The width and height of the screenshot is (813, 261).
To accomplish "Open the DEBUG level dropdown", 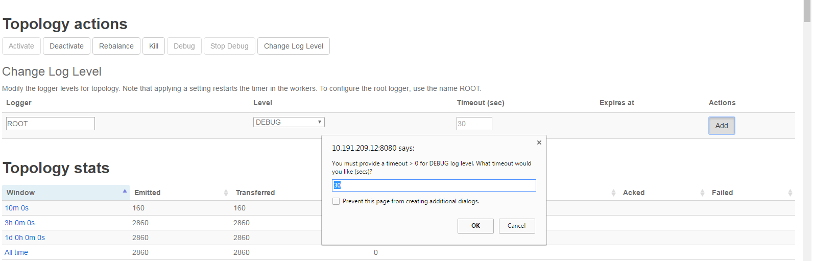I will click(289, 123).
